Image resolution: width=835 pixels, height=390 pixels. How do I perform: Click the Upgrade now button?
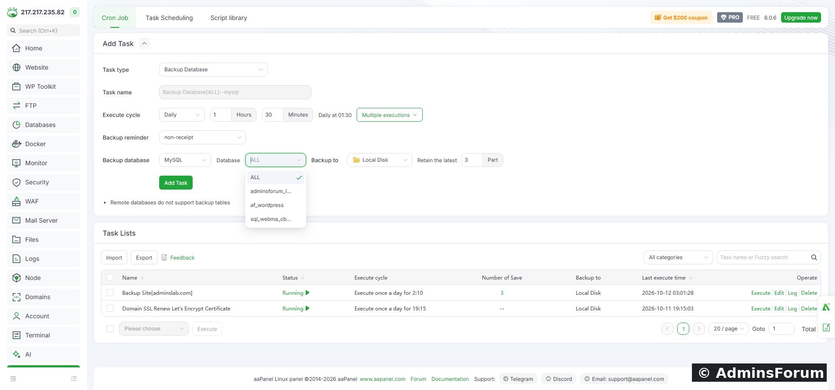pos(801,17)
